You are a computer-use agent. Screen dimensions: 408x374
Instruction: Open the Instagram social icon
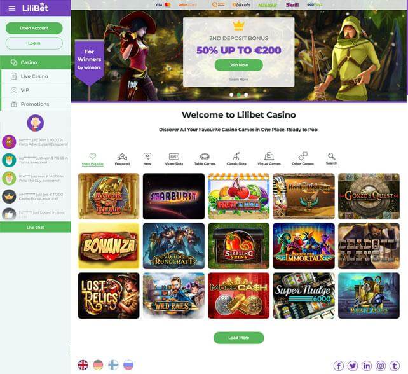tap(381, 366)
